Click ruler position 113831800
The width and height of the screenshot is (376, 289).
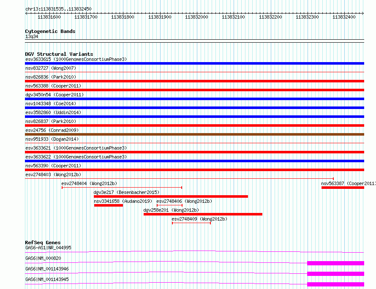click(x=123, y=17)
